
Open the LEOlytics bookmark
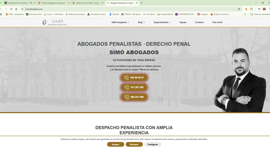click(x=220, y=14)
